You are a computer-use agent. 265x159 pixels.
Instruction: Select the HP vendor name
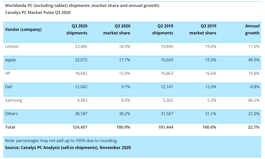click(x=8, y=74)
